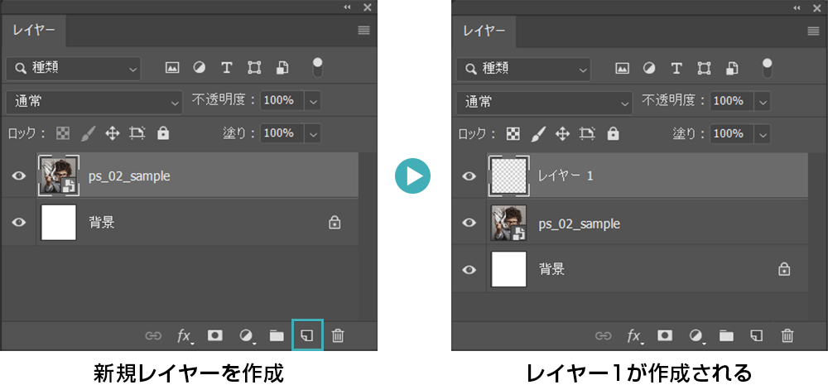Select レイヤー 1 thumbnail in right panel
Screen dimensions: 828x385
tap(509, 176)
